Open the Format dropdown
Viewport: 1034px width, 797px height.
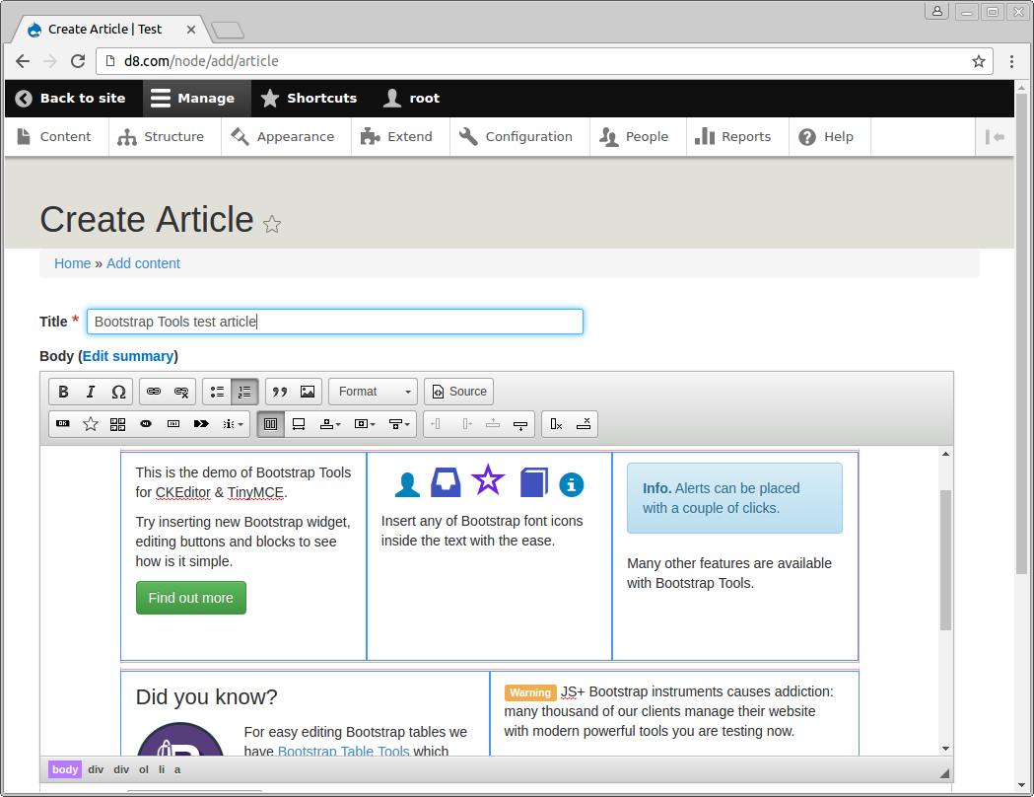(373, 392)
